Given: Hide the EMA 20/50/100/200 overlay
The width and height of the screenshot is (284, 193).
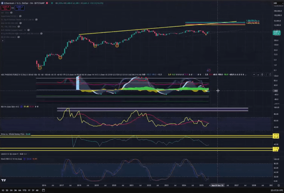Looking at the screenshot, I should (x=21, y=23).
